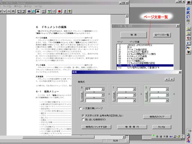Open the second dropdown in search group 1
The height and width of the screenshot is (144, 192).
(x=134, y=95)
